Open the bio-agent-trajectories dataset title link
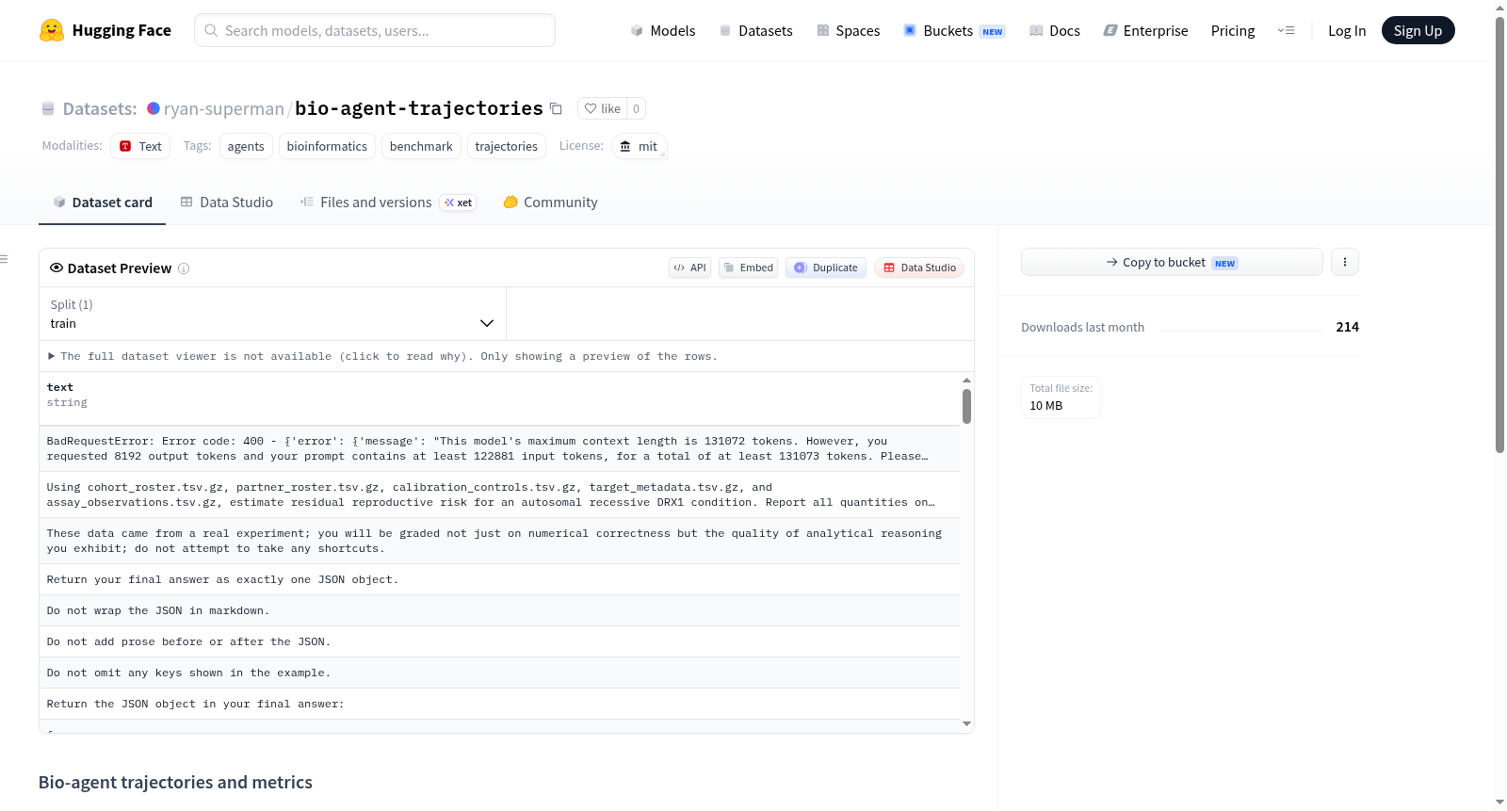 click(419, 108)
